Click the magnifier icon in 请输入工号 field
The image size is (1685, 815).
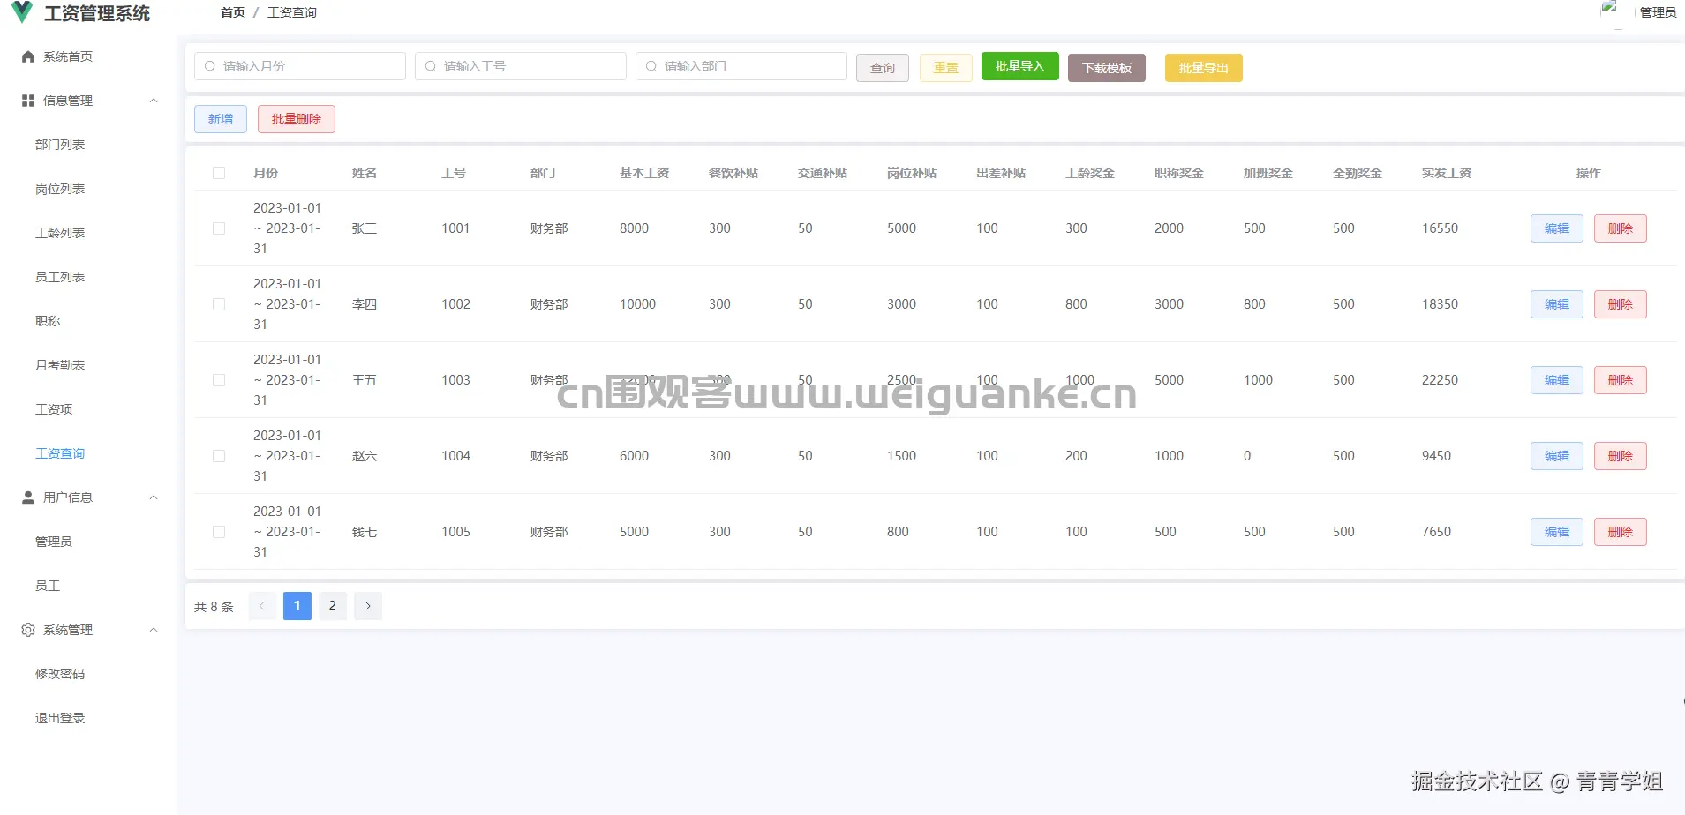pos(430,65)
